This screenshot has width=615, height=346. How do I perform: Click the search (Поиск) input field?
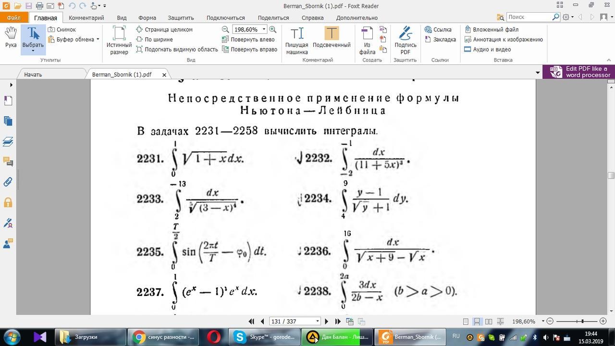[x=529, y=17]
